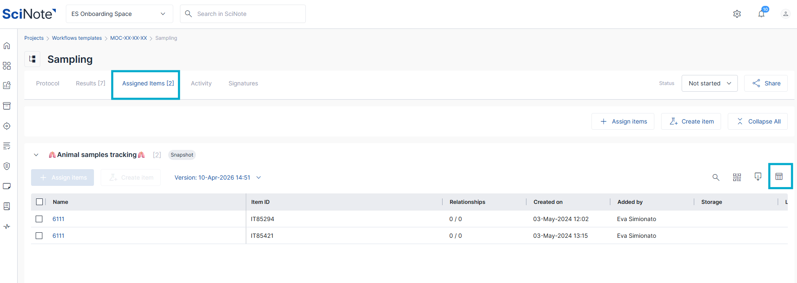Expand the Version 10-Apr-2026 dropdown
Image resolution: width=797 pixels, height=283 pixels.
pyautogui.click(x=218, y=178)
